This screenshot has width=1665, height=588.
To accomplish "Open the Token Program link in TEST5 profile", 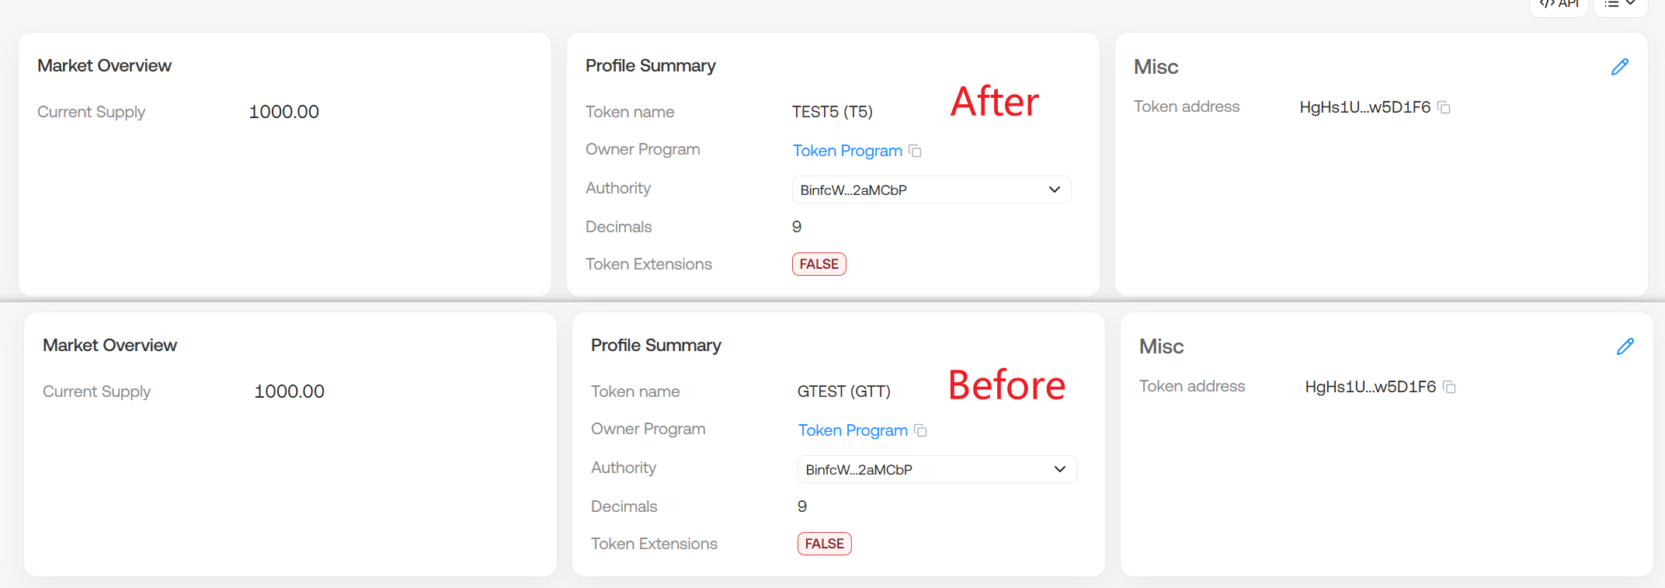I will (847, 151).
